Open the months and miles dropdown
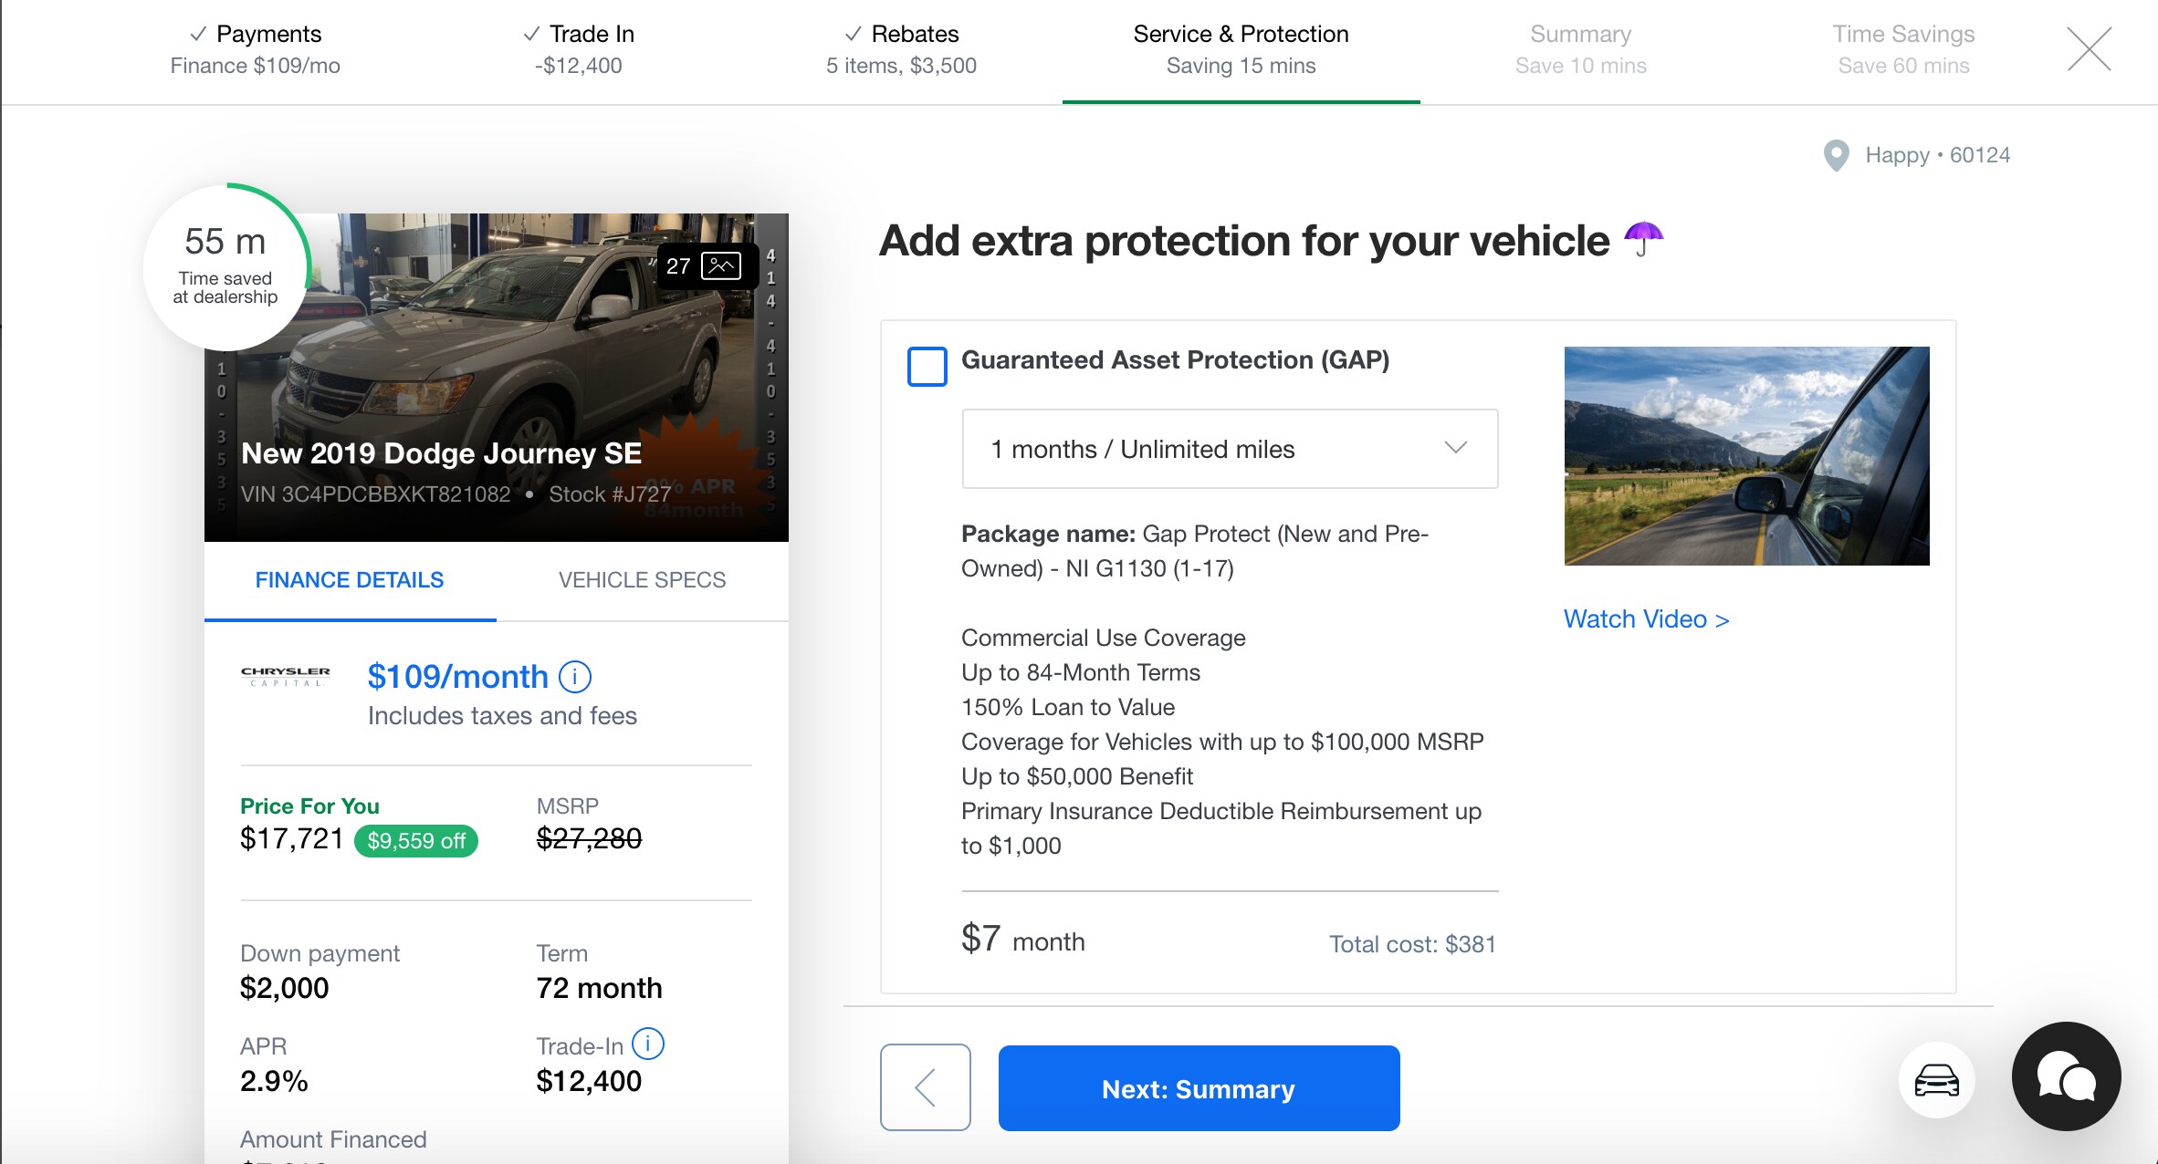 (x=1229, y=448)
